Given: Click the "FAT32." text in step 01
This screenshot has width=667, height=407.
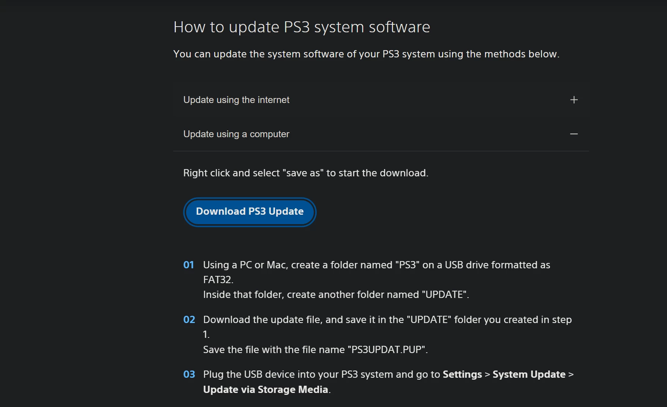Looking at the screenshot, I should [x=218, y=280].
